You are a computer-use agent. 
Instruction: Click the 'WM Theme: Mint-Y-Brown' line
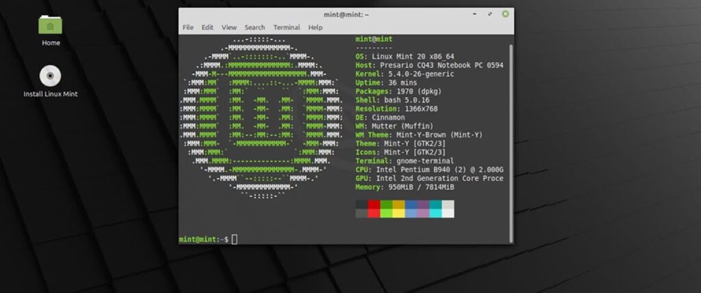click(x=419, y=135)
